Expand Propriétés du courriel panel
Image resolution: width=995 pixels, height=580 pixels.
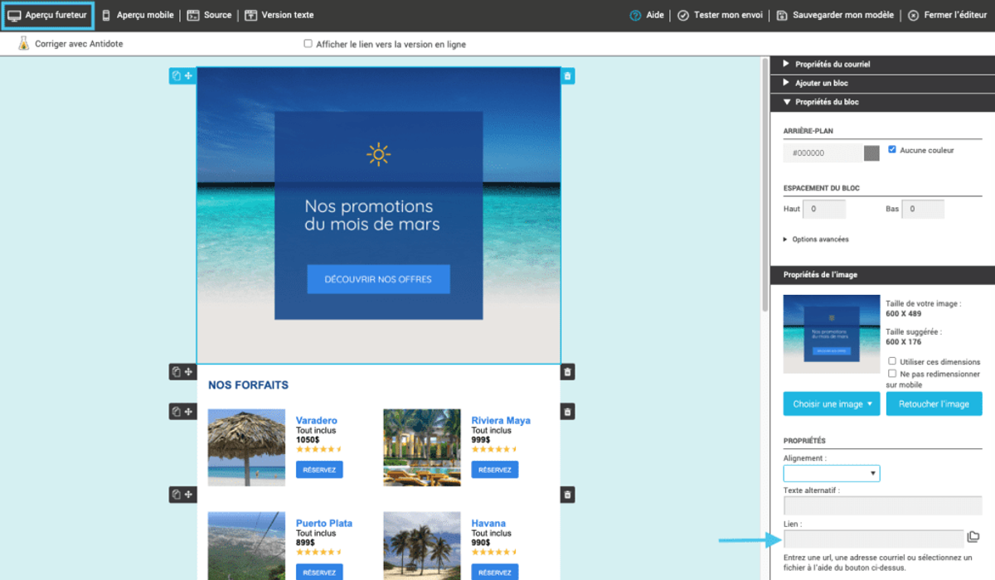click(882, 64)
